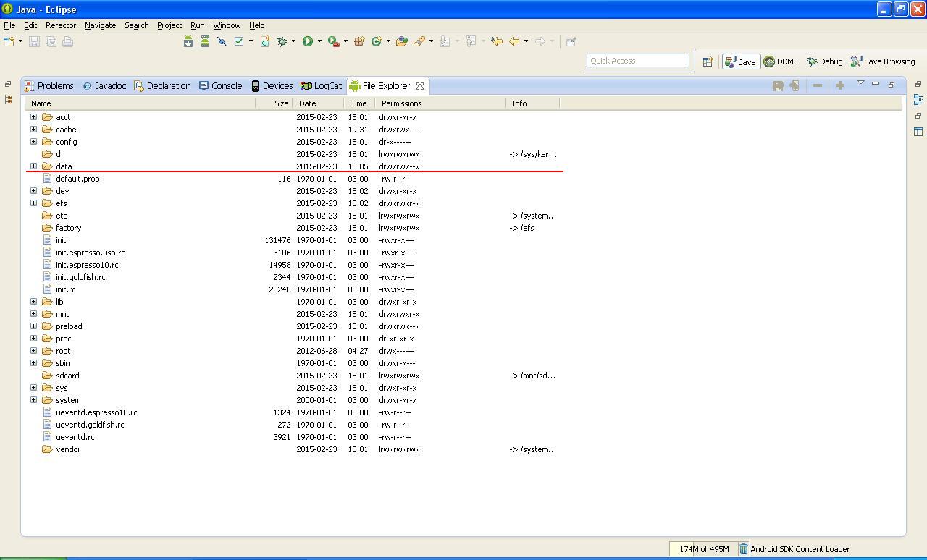Close the File Explorer tab

click(x=420, y=86)
